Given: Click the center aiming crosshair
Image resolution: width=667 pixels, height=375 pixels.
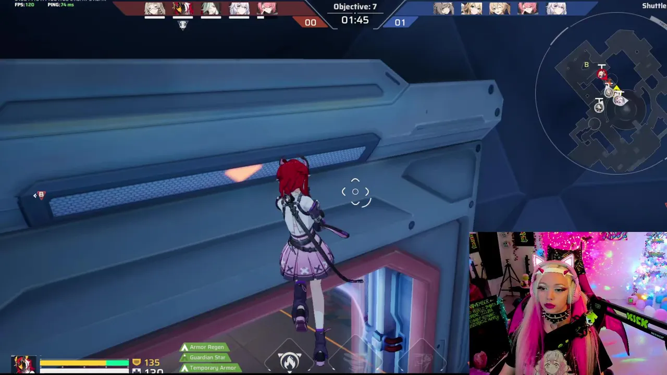Looking at the screenshot, I should [355, 192].
